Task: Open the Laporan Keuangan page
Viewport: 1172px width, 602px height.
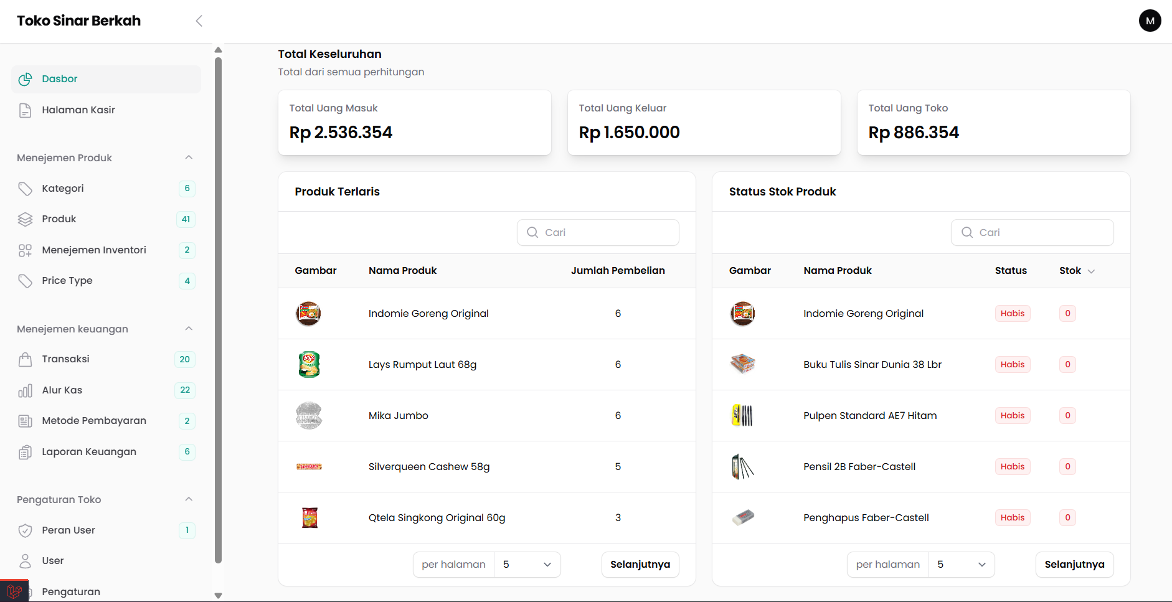Action: pos(106,452)
